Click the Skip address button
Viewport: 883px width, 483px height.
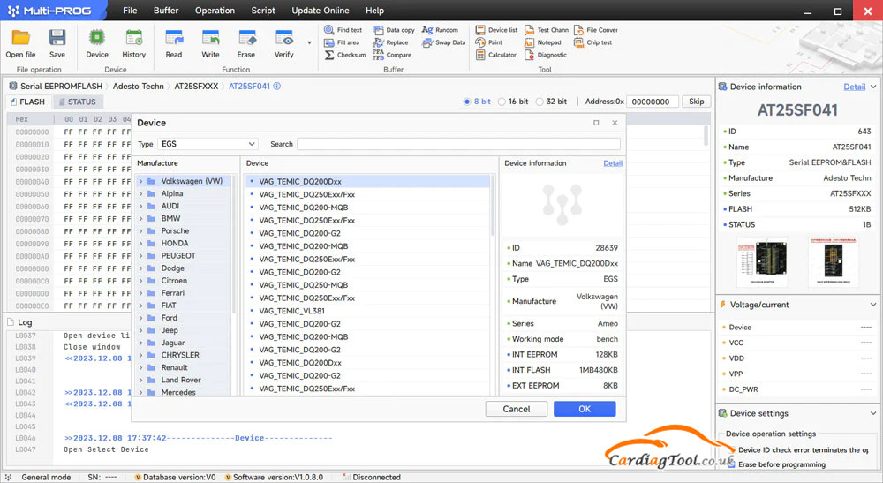click(696, 102)
